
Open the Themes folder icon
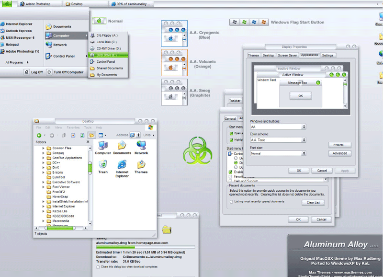[141, 164]
